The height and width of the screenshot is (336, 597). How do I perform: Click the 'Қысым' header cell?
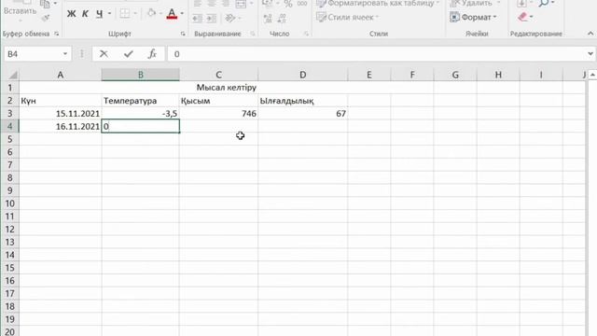[x=218, y=101]
